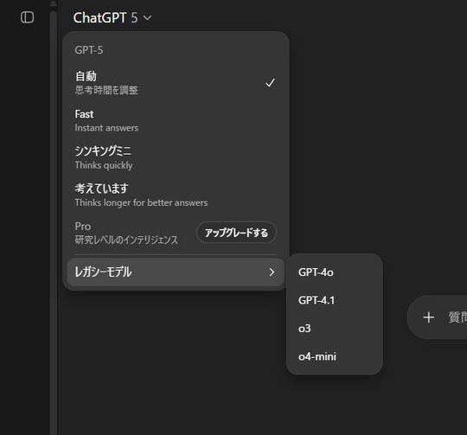Click the Pro model entry
This screenshot has height=435, width=467.
click(126, 233)
